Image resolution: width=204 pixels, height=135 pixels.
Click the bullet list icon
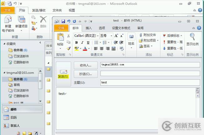tap(96, 42)
